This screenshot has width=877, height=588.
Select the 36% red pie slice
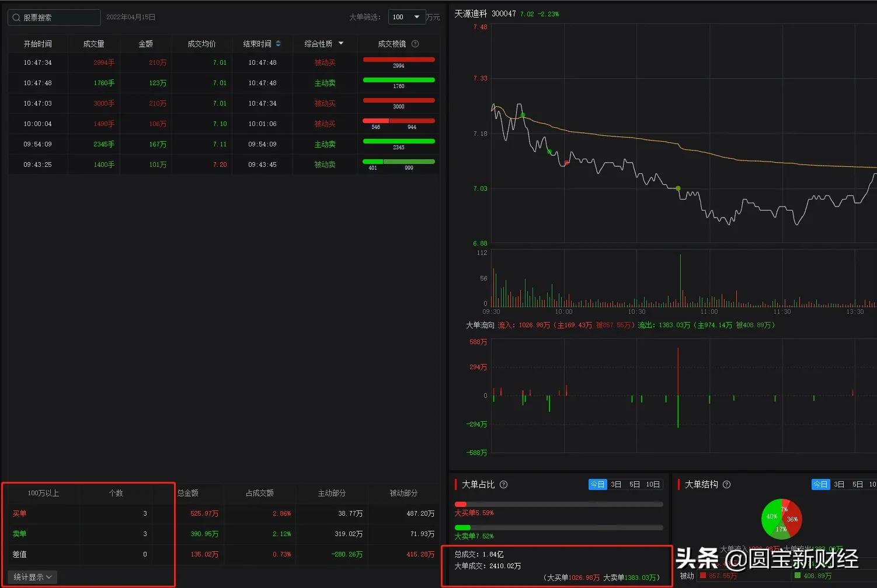click(x=794, y=519)
